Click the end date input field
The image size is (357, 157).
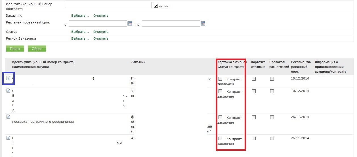coord(171,23)
